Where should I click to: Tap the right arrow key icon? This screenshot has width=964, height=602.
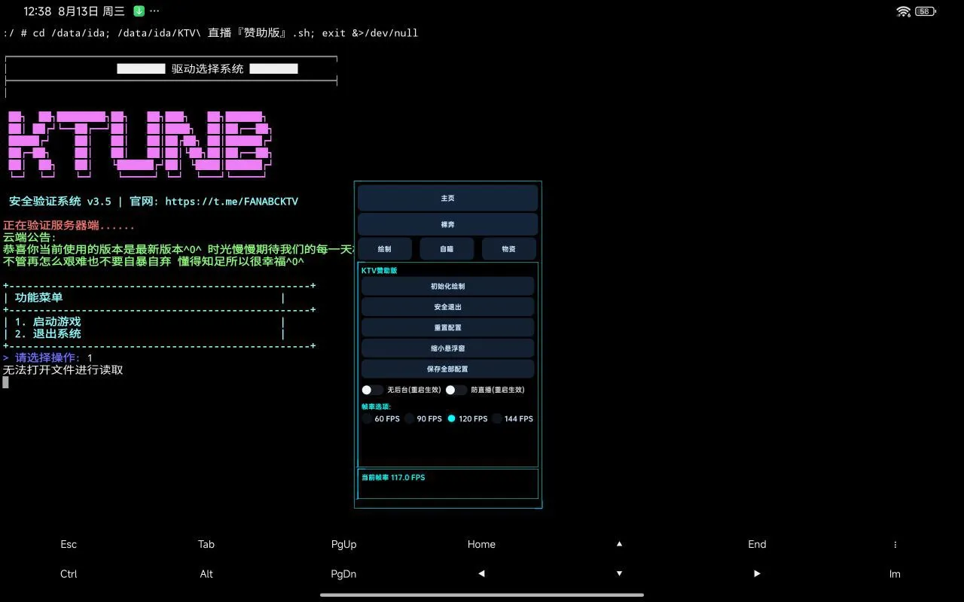tap(757, 573)
